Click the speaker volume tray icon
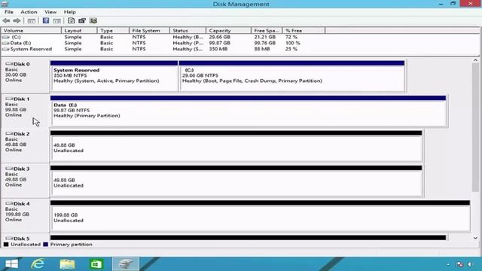The image size is (482, 271). 470,264
